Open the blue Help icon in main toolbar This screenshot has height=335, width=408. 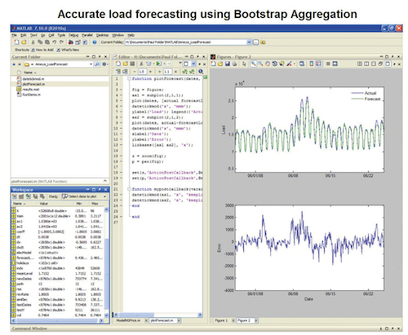[95, 42]
